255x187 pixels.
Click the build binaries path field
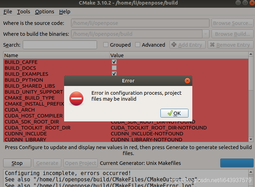[137, 34]
